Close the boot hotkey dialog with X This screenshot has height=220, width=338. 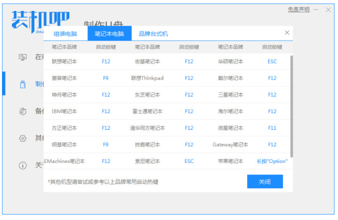287,33
